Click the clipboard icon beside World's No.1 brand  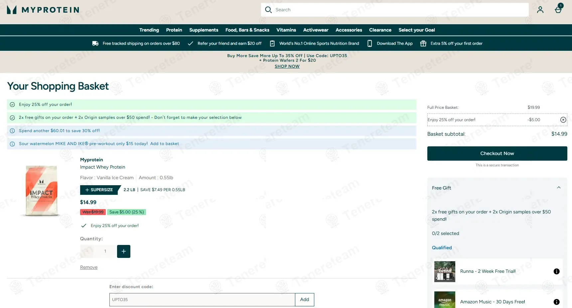[x=272, y=43]
